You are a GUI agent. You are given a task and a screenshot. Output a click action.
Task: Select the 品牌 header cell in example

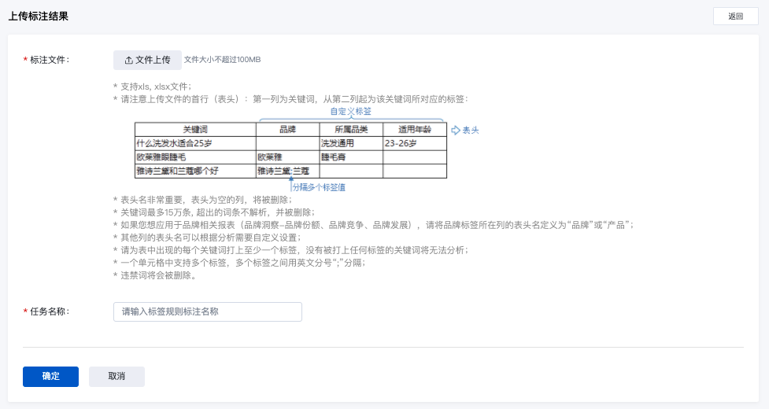tap(287, 130)
